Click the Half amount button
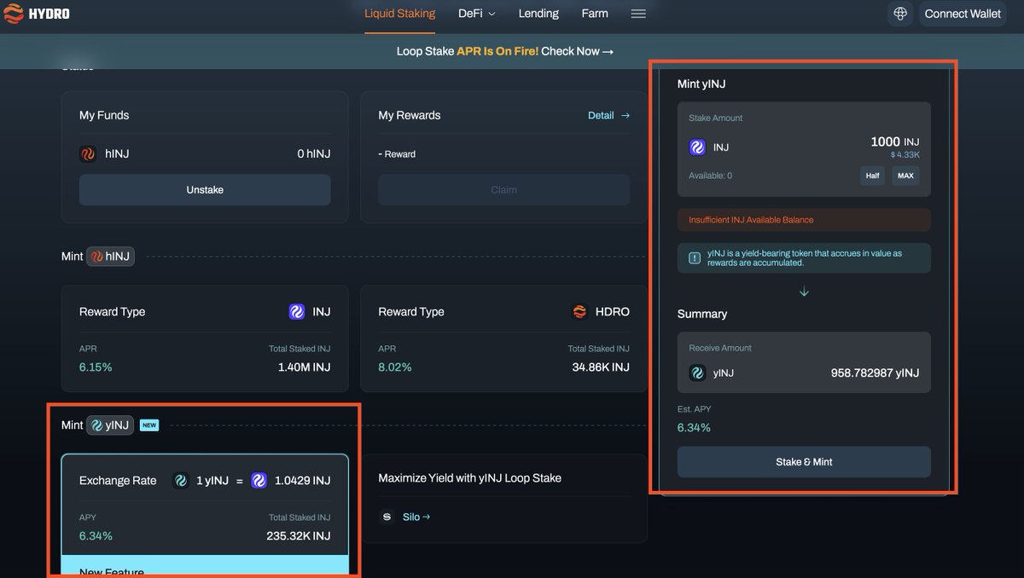The width and height of the screenshot is (1024, 578). 873,176
